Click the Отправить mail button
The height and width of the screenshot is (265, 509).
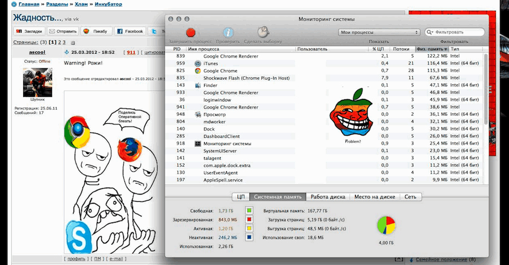(x=63, y=31)
